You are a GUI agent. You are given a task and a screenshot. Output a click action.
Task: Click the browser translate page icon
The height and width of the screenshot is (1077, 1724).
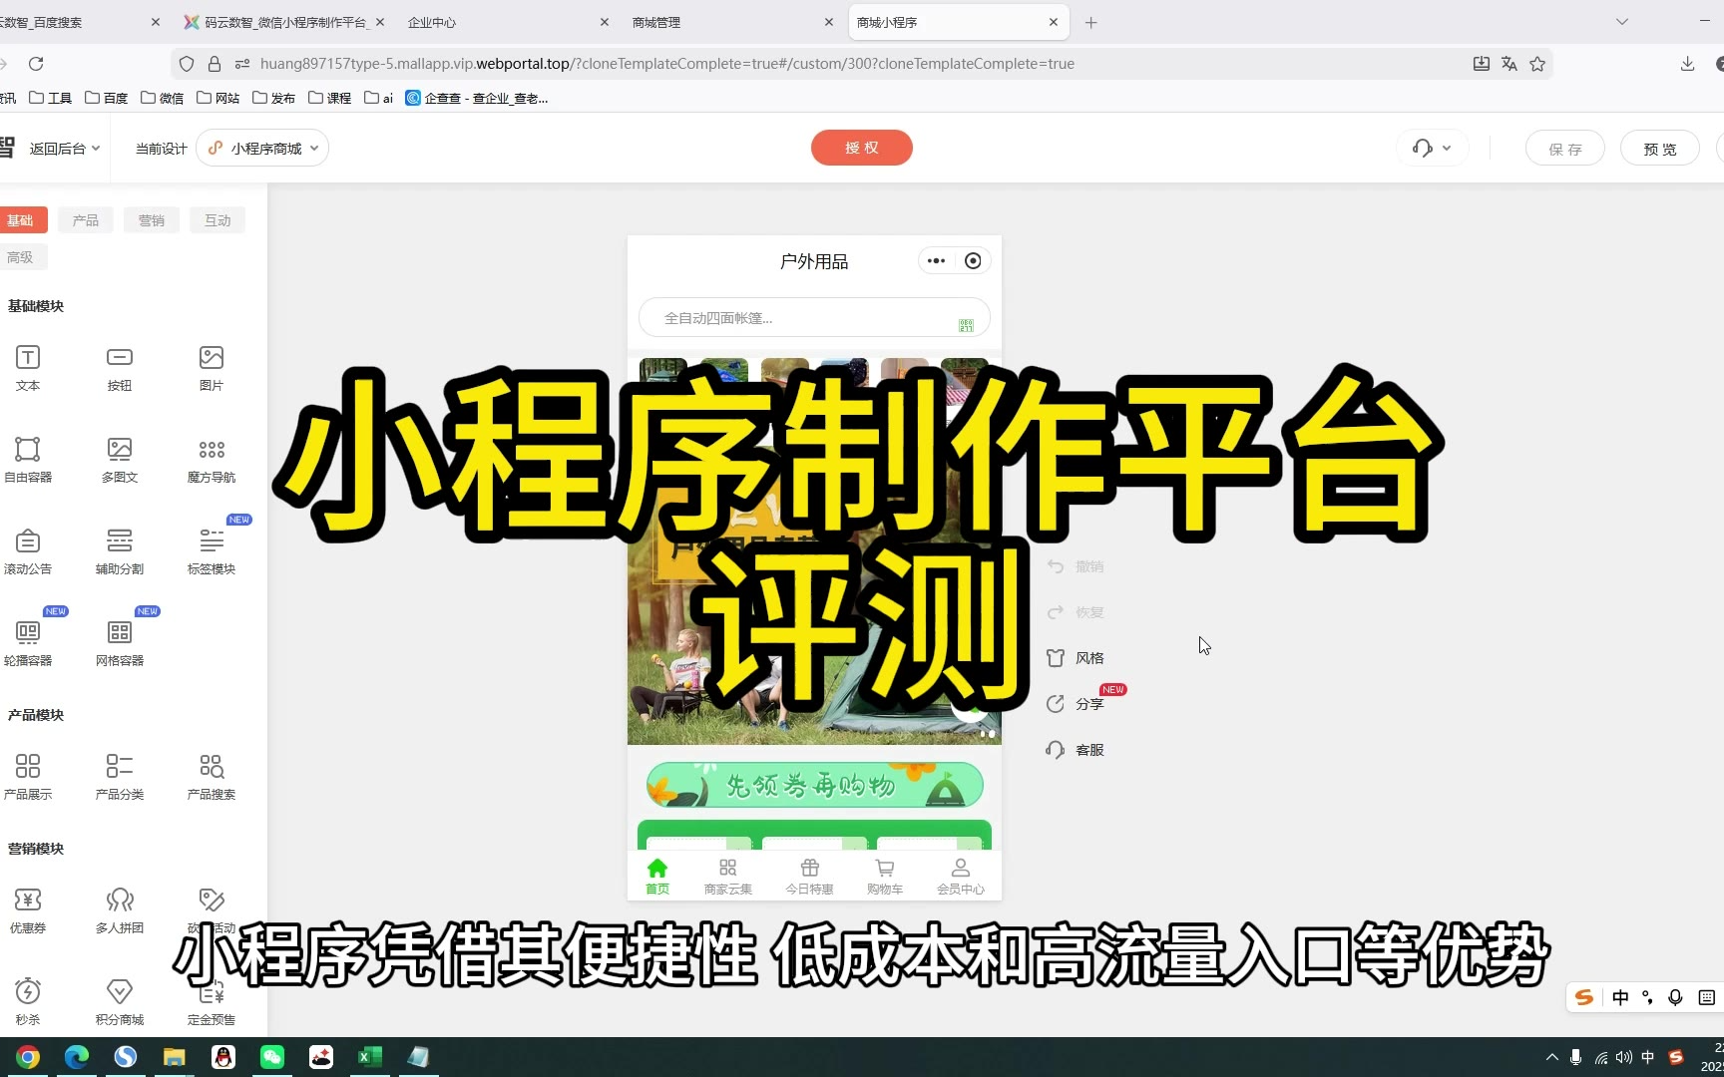pos(1509,64)
